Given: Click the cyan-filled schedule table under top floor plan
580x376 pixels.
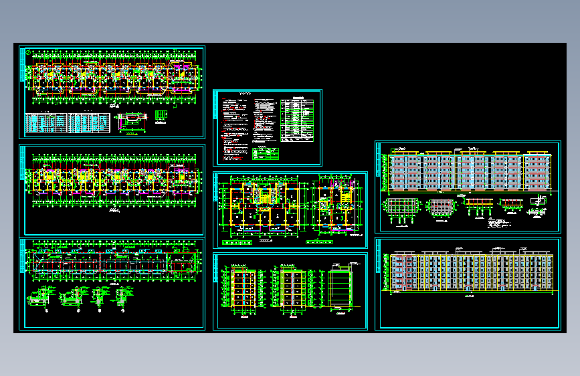Looking at the screenshot, I should 46,122.
